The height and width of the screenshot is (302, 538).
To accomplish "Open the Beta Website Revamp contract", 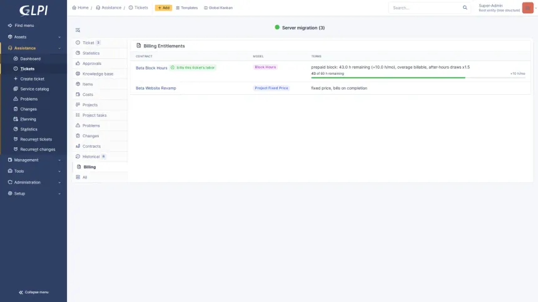I will [156, 88].
